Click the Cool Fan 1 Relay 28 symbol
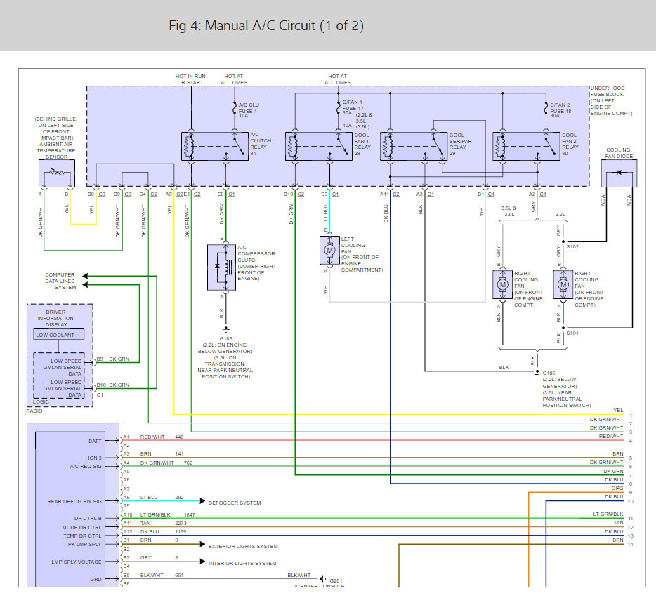The height and width of the screenshot is (598, 656). pyautogui.click(x=318, y=146)
